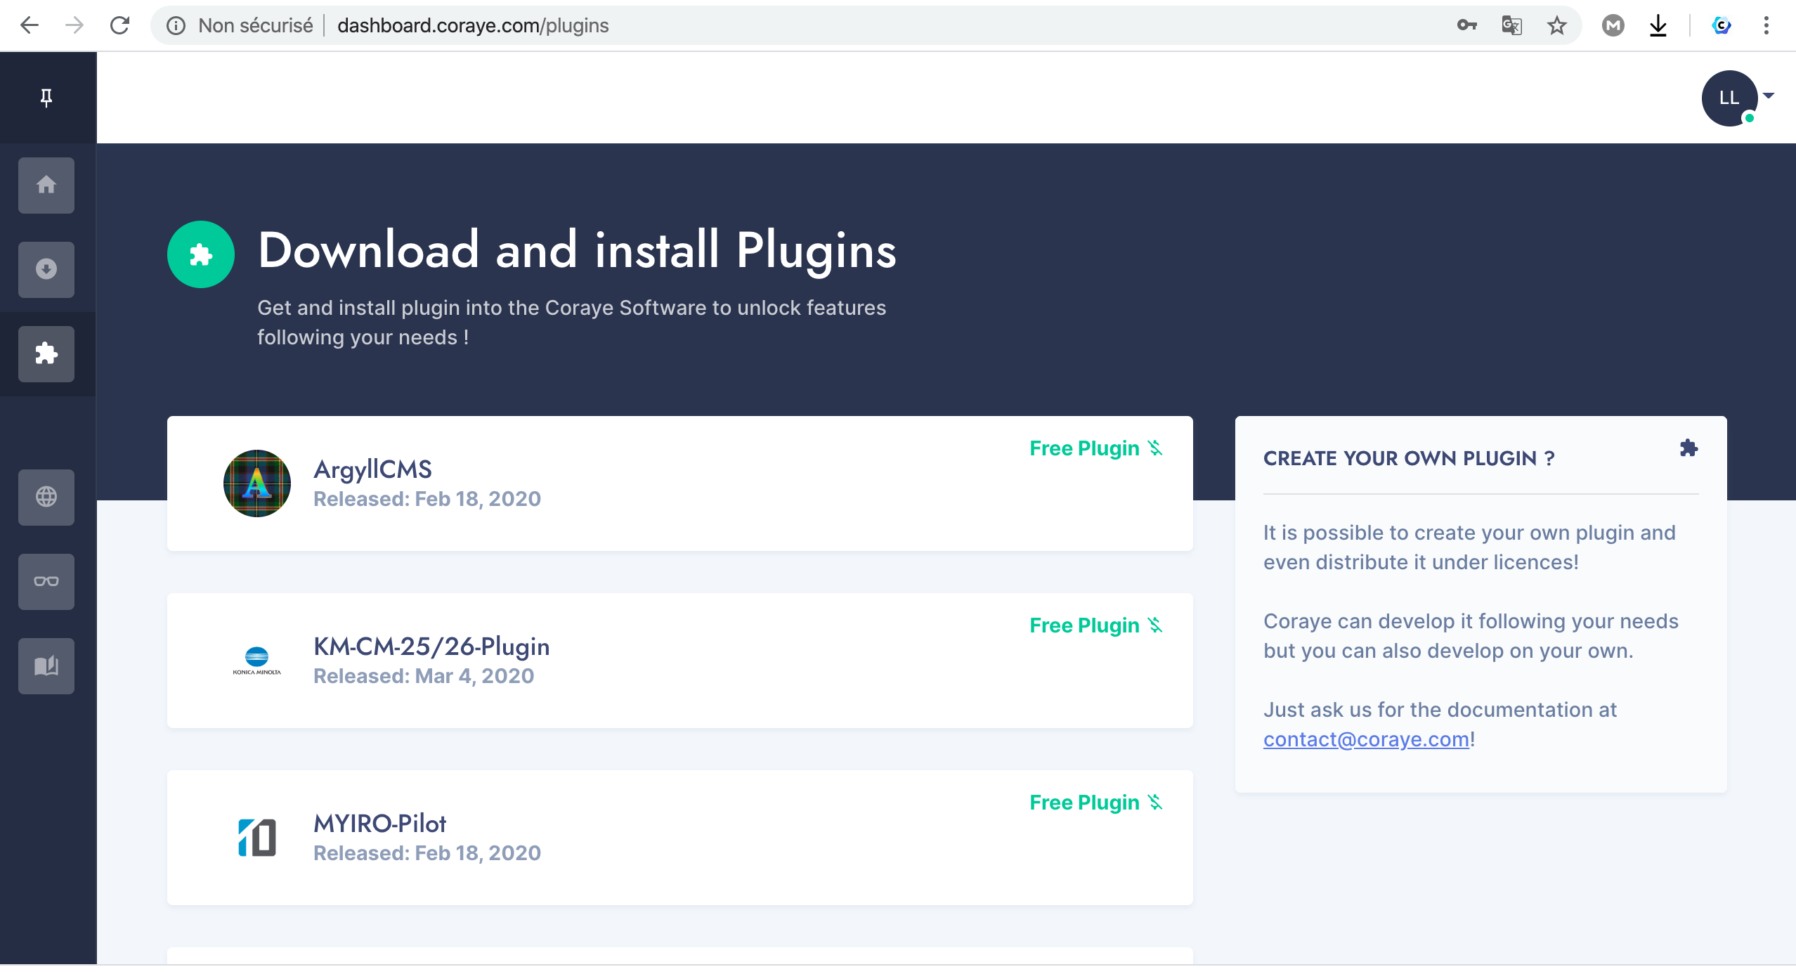Expand the dropdown arrow next to the LL avatar
The image size is (1796, 974).
point(1769,96)
